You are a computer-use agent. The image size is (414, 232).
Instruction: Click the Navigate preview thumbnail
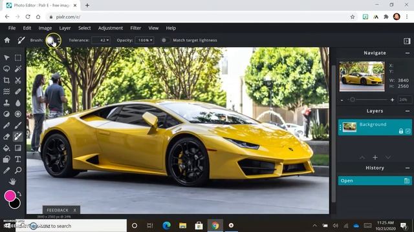[x=362, y=76]
